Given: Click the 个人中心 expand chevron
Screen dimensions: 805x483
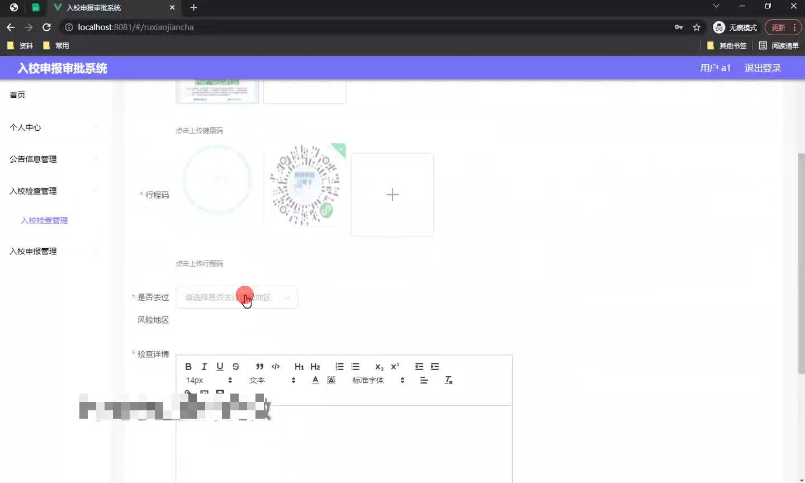Looking at the screenshot, I should coord(96,127).
